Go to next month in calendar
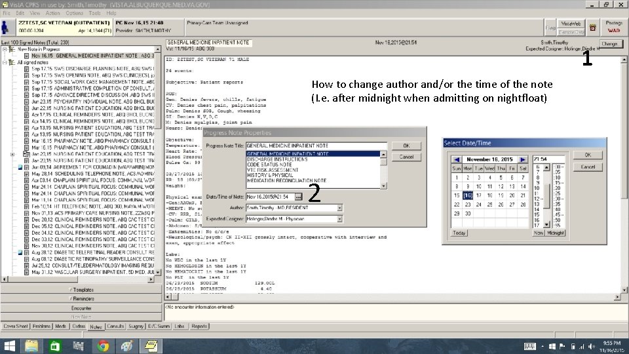Viewport: 629px width, 354px height. pyautogui.click(x=522, y=159)
